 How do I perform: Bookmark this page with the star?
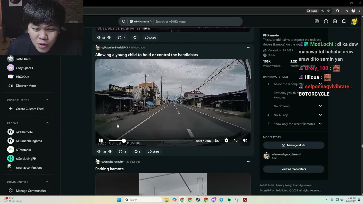click(328, 11)
